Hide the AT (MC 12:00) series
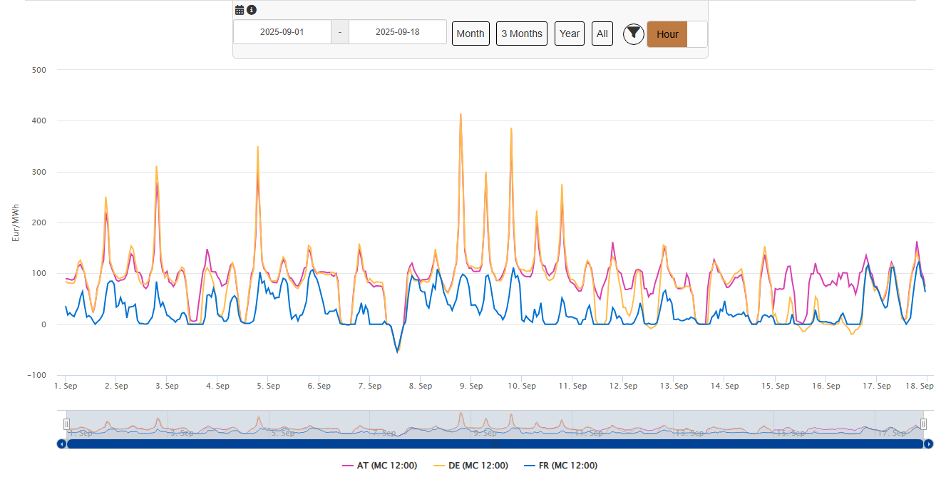This screenshot has height=487, width=941. [x=379, y=466]
